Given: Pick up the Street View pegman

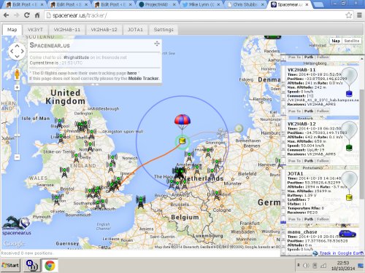Looking at the screenshot, I should tap(17, 74).
